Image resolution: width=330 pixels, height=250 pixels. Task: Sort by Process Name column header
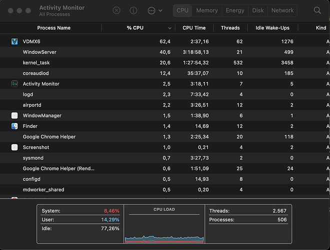point(54,28)
